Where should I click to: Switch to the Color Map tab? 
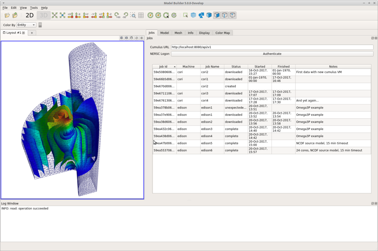coord(222,33)
